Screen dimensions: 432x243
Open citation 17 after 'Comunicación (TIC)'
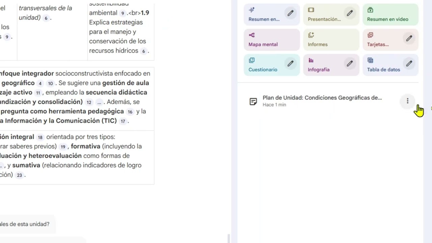point(123,121)
